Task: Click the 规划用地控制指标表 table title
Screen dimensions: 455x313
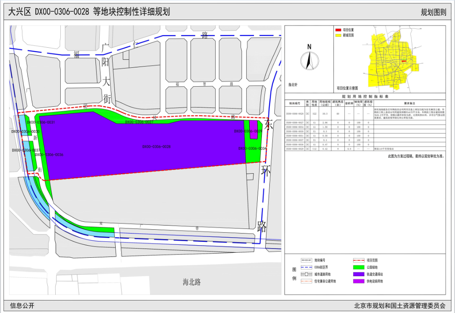Action: [365, 96]
